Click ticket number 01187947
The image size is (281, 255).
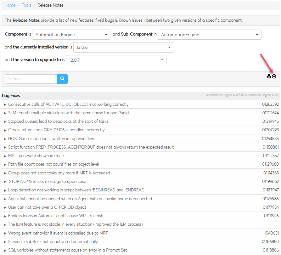(x=271, y=190)
